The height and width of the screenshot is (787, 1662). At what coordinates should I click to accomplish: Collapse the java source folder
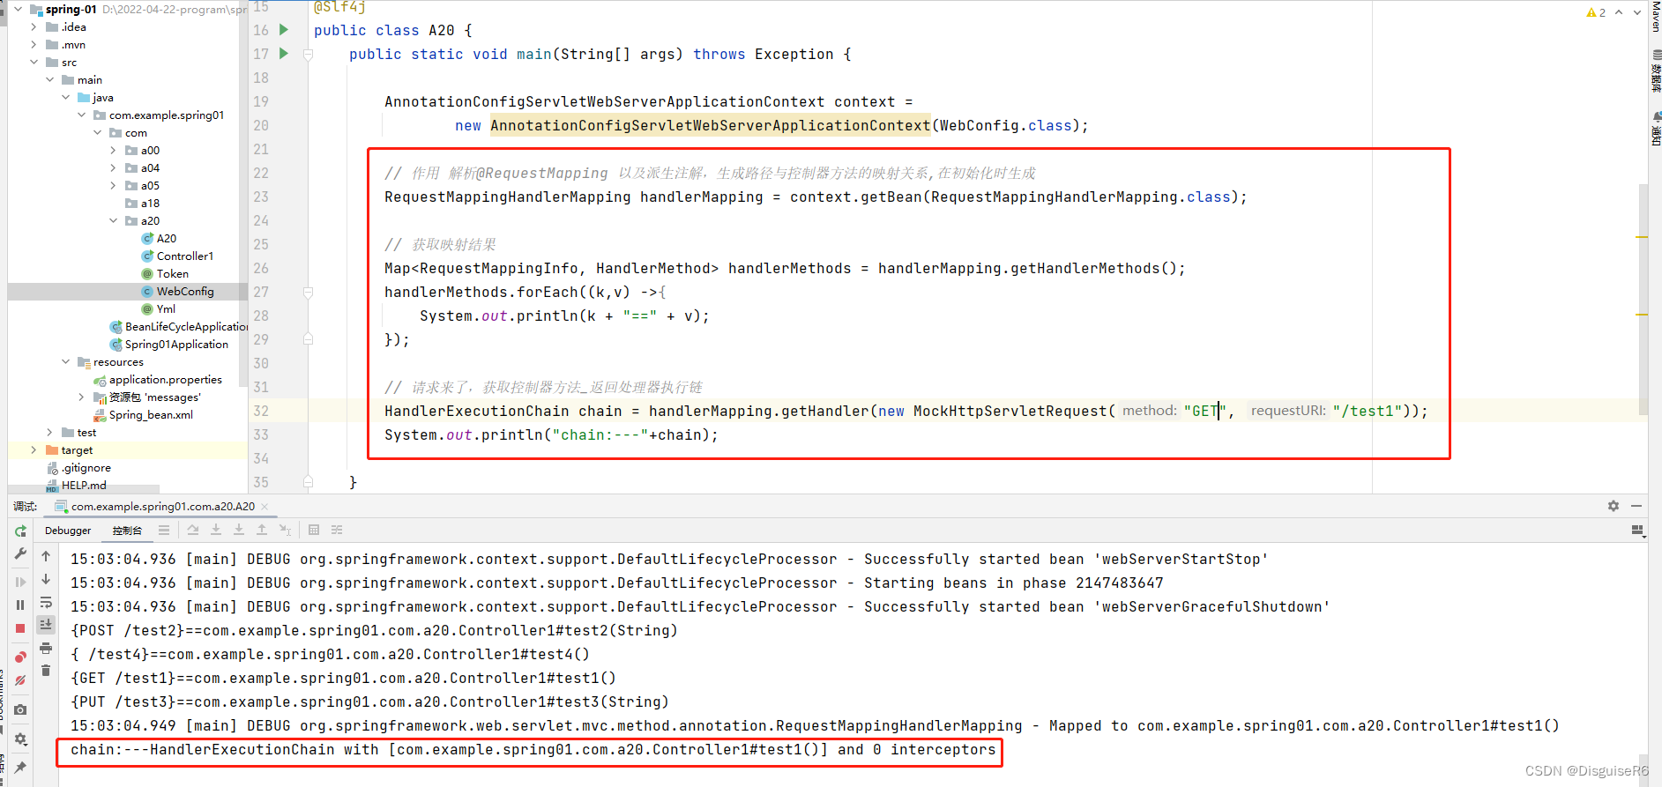click(x=65, y=97)
